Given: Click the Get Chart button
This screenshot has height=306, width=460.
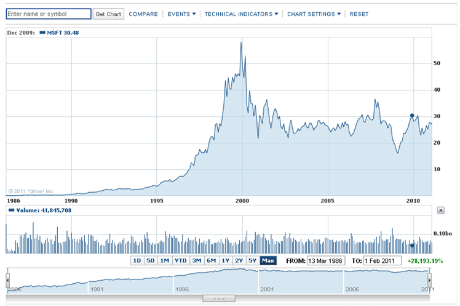Looking at the screenshot, I should [x=108, y=14].
